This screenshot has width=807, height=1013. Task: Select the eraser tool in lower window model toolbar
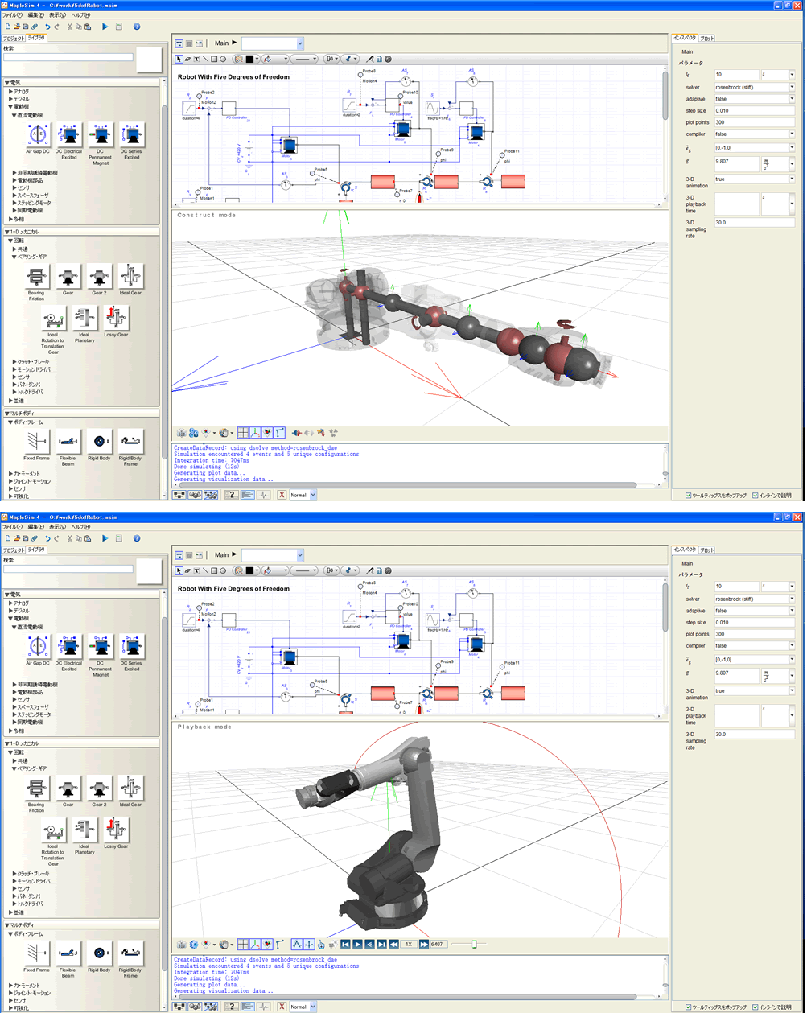pos(188,570)
